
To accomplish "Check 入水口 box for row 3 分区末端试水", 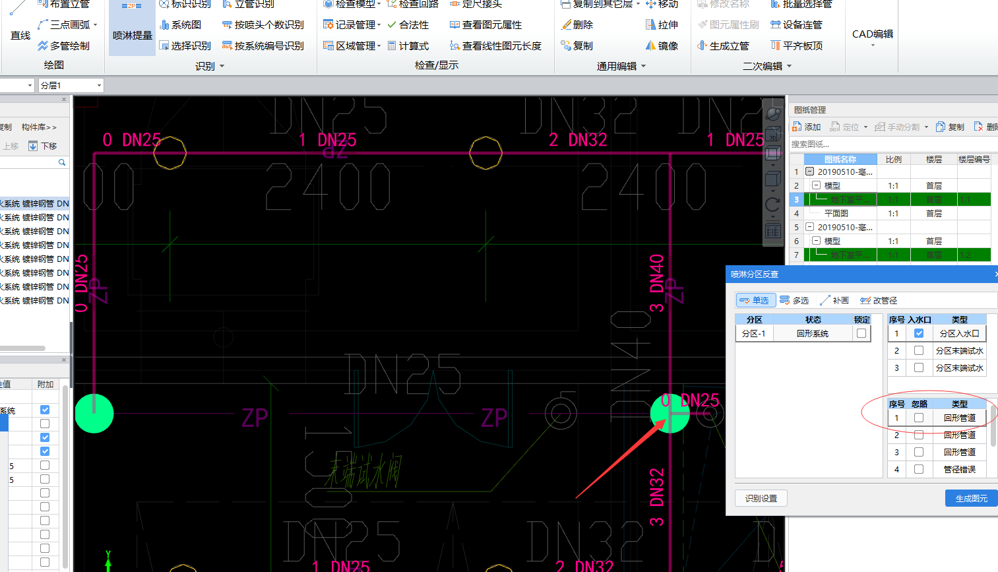I will [919, 367].
